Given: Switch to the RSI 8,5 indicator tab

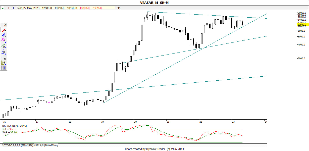Looking at the screenshot, I should [46, 145].
